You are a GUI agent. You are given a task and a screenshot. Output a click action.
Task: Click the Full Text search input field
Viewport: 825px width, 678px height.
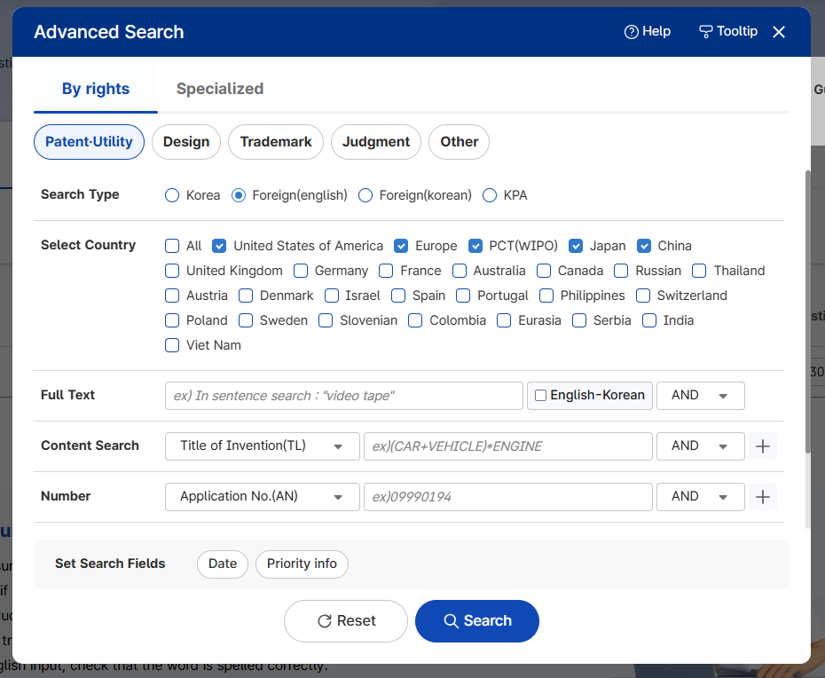pyautogui.click(x=344, y=396)
